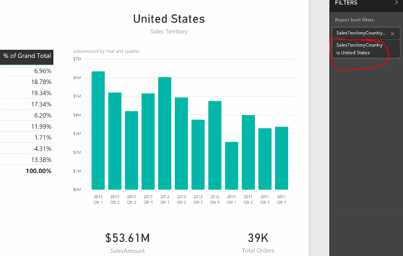
Task: Collapse the Filters pane using the chevron
Action: [x=396, y=3]
